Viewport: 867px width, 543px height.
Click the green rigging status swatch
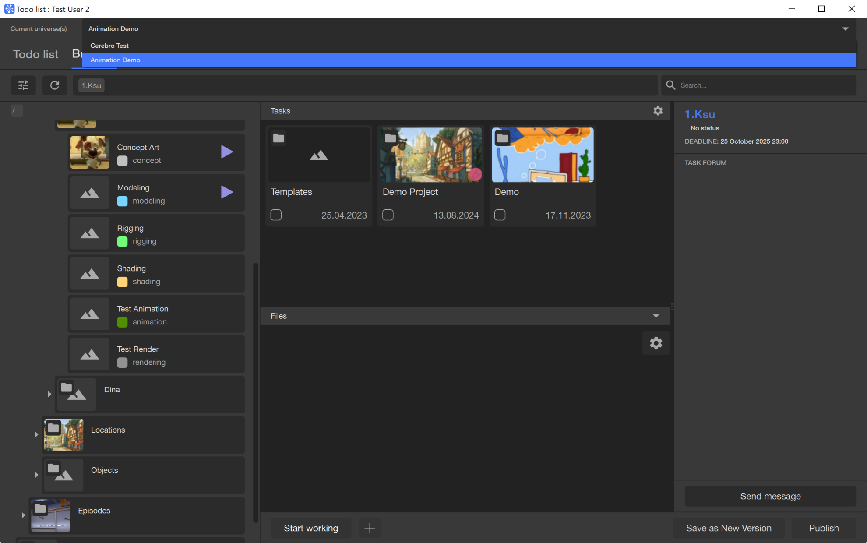click(122, 241)
